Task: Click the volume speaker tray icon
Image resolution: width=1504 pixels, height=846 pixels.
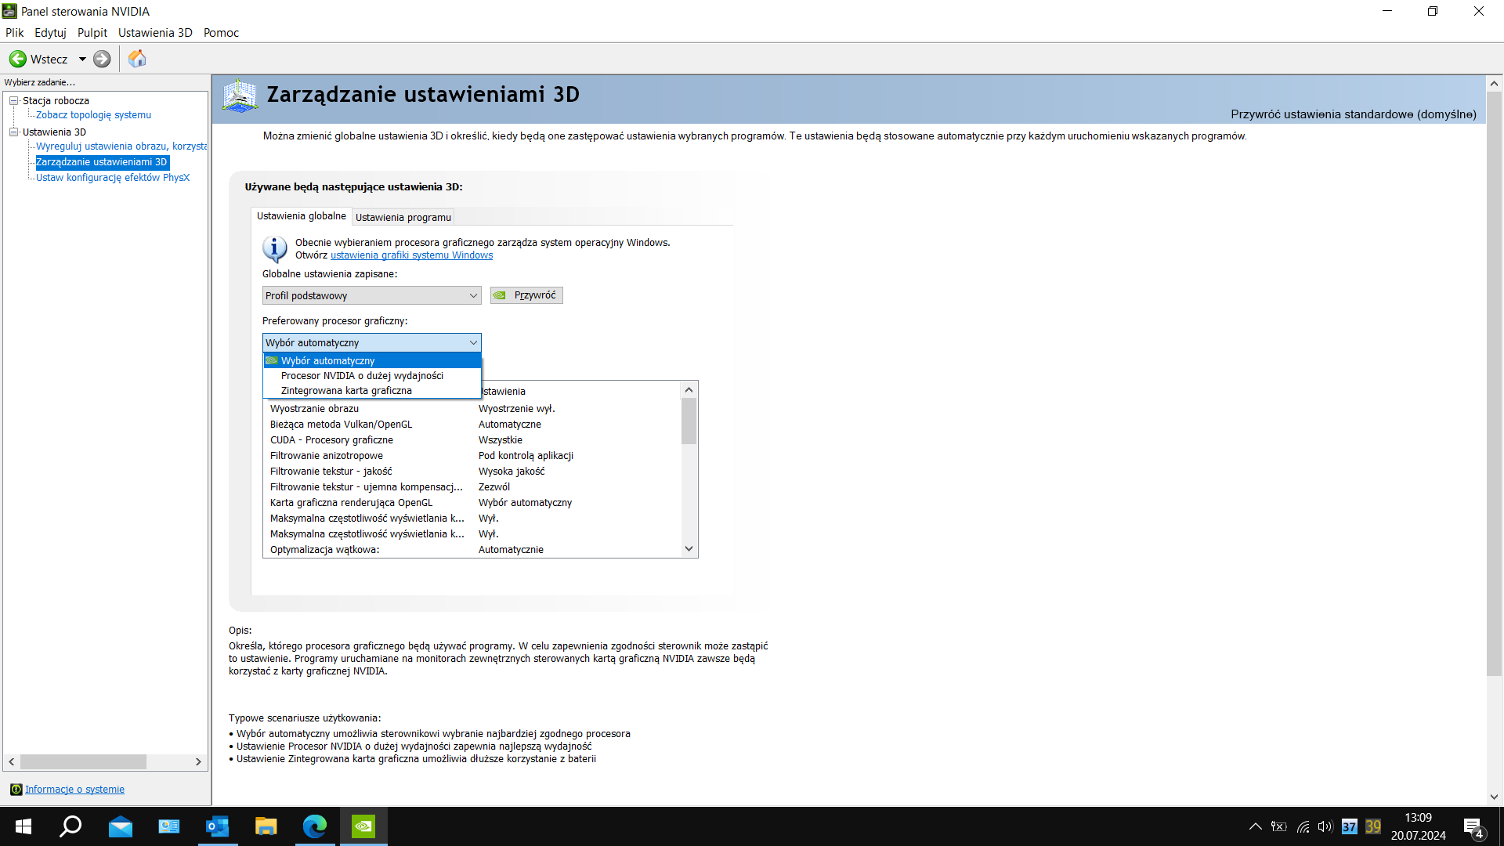Action: [x=1325, y=826]
